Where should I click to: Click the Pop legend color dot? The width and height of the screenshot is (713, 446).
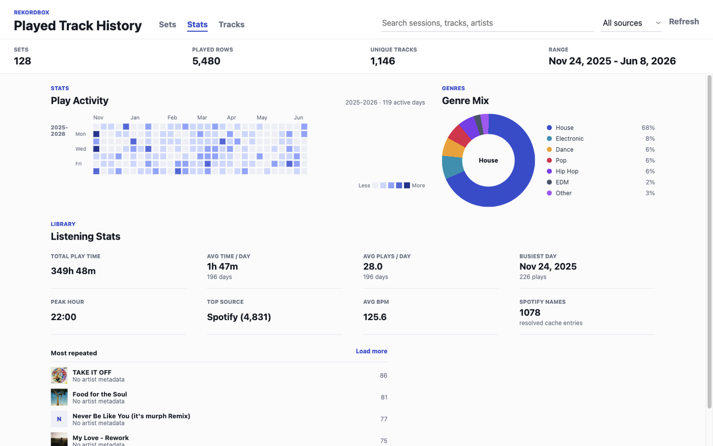coord(549,161)
